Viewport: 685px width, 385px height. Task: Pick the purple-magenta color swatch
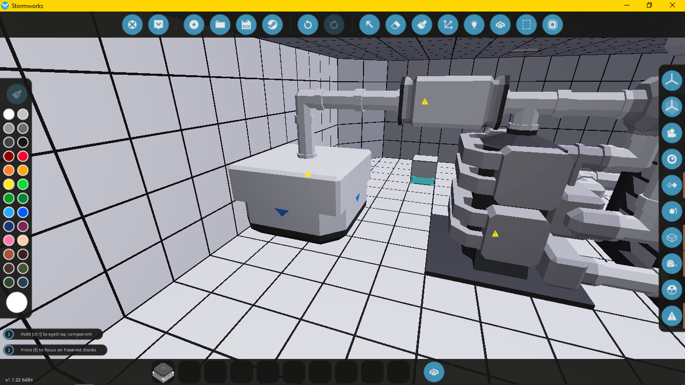coord(23,227)
